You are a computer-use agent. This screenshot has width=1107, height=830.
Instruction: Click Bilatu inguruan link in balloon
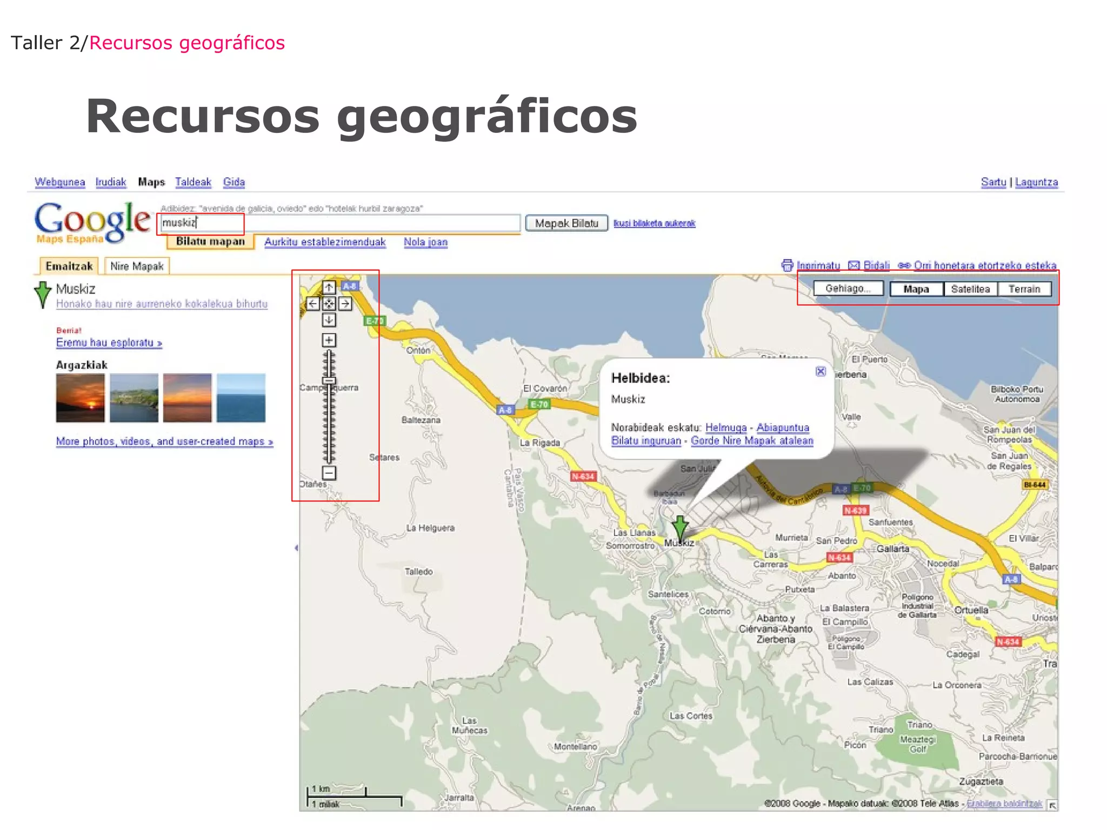(646, 440)
